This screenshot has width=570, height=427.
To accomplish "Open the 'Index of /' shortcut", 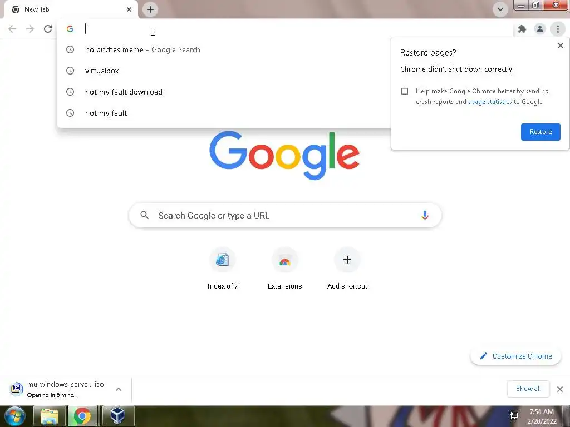I will (x=222, y=269).
